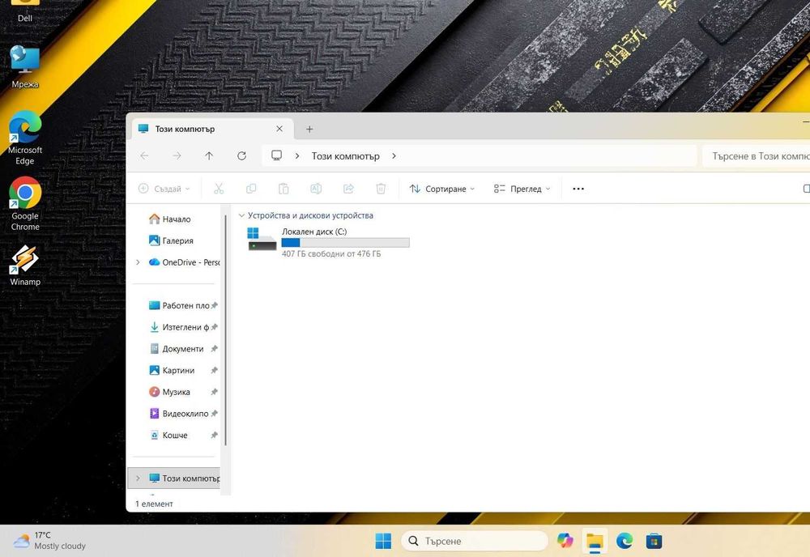Image resolution: width=810 pixels, height=557 pixels.
Task: Click the monitor icon in address bar
Action: (277, 155)
